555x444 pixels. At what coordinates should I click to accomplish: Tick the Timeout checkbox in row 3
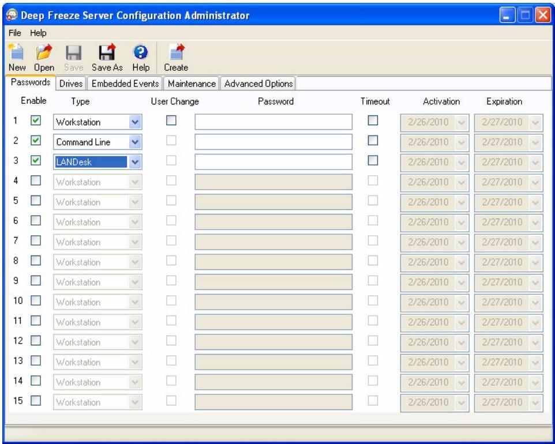pyautogui.click(x=373, y=161)
